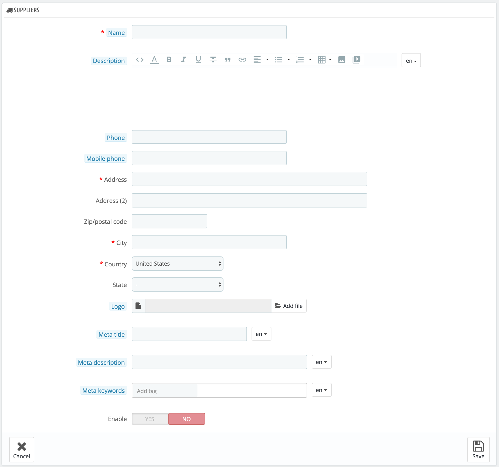
Task: Toggle italic formatting in Description
Action: coord(183,60)
